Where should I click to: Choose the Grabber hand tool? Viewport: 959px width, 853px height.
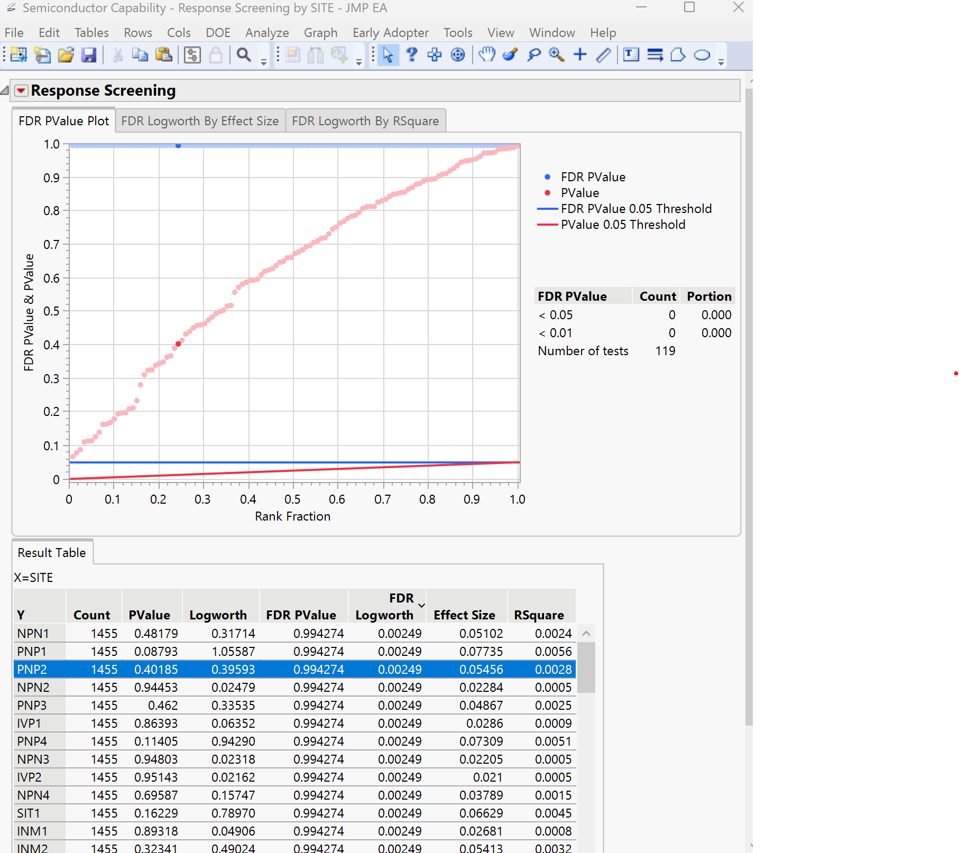tap(486, 55)
